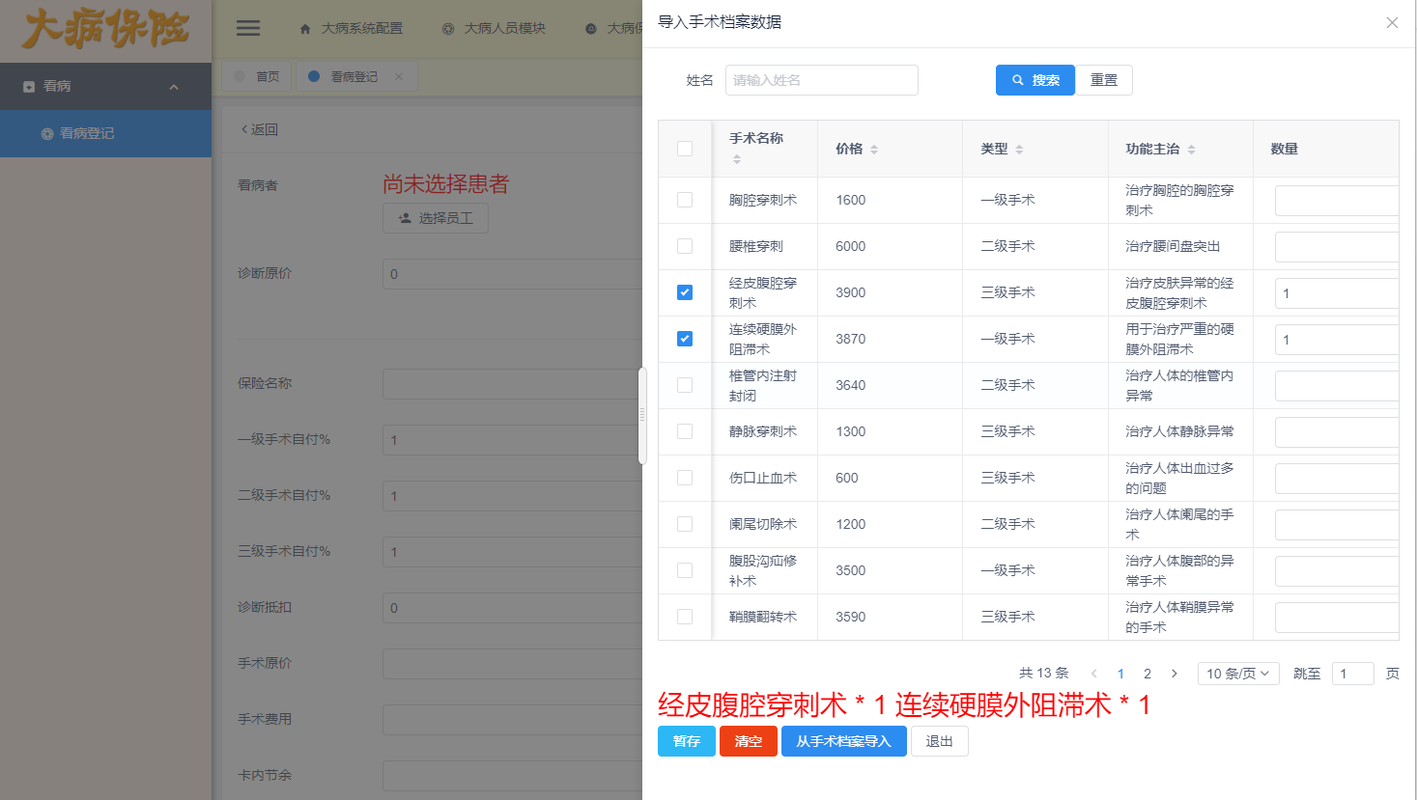The image size is (1417, 800).
Task: Click the sort arrows on the 价格 column
Action: click(x=874, y=149)
